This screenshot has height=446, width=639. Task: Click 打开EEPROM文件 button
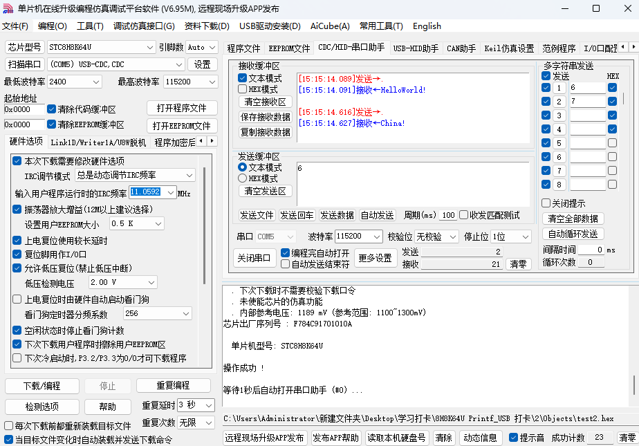[x=182, y=126]
